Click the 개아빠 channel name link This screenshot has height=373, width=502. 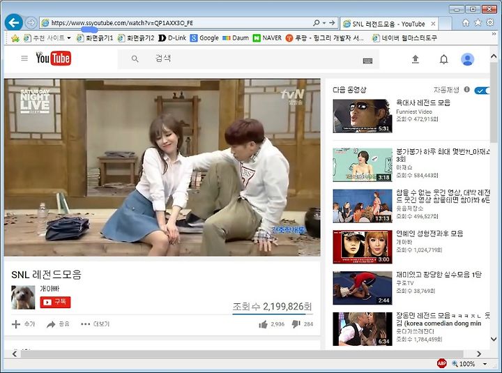[x=50, y=289]
